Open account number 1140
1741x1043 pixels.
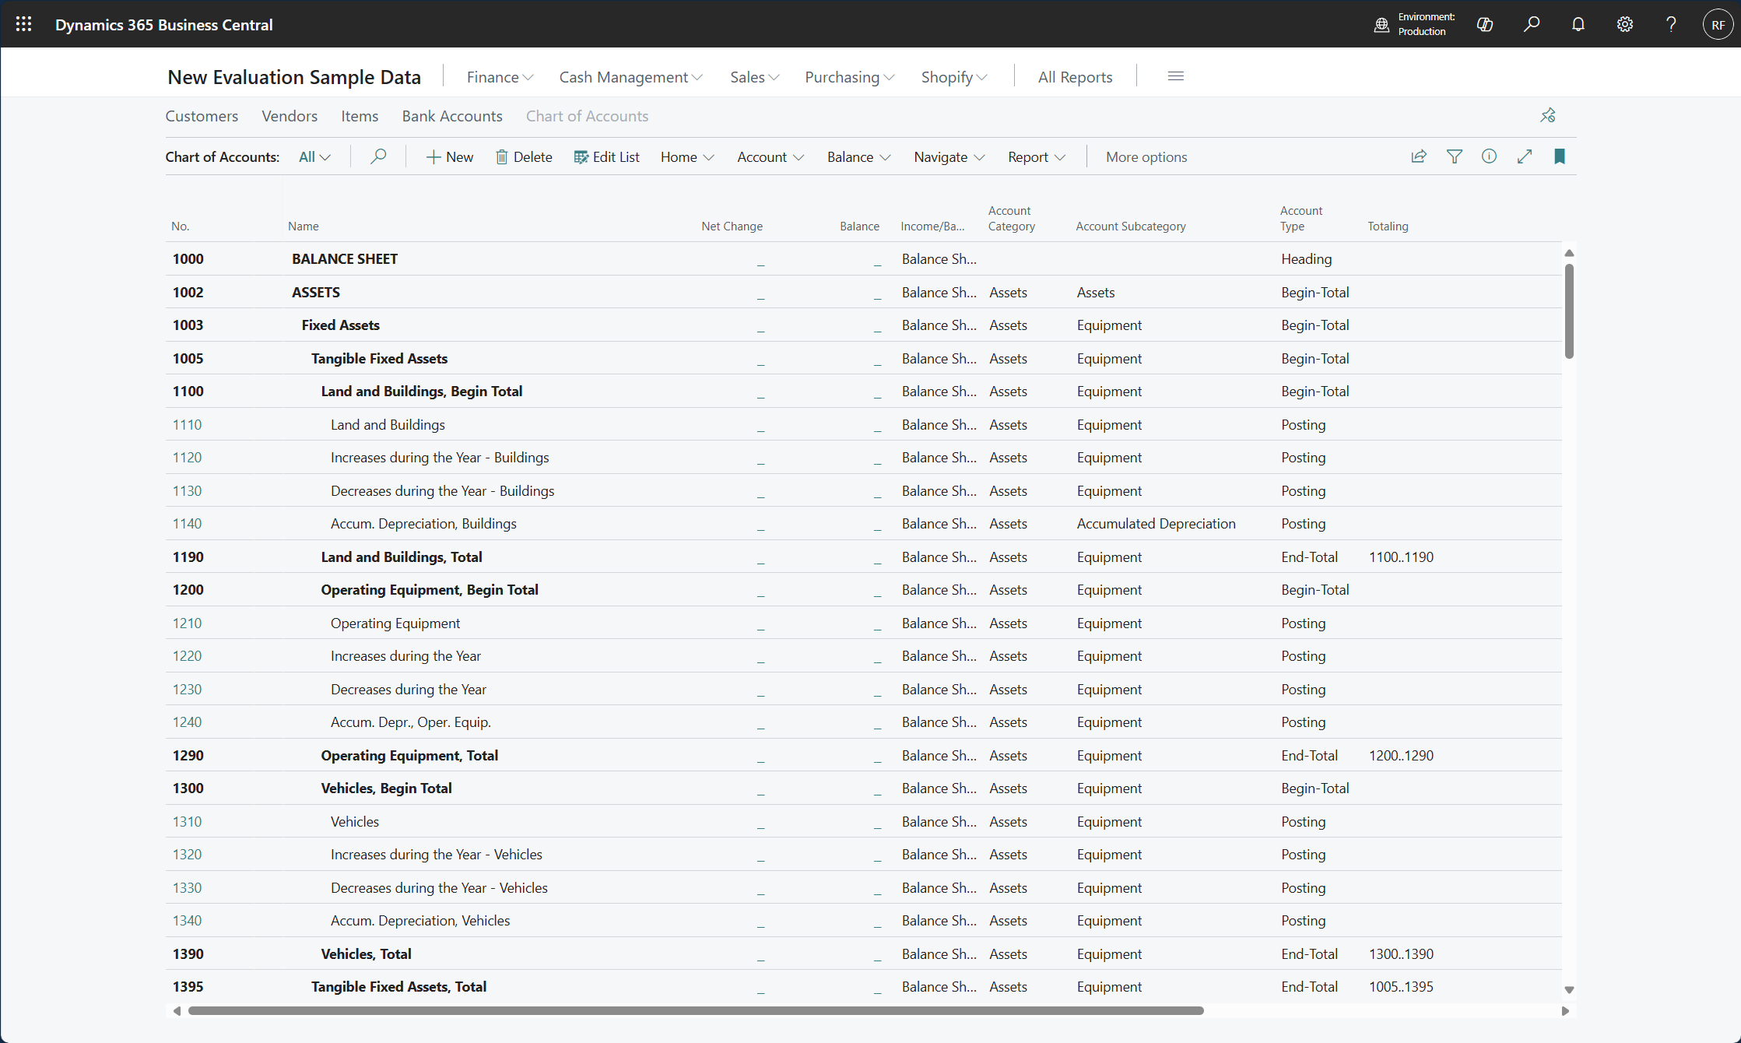(x=187, y=524)
